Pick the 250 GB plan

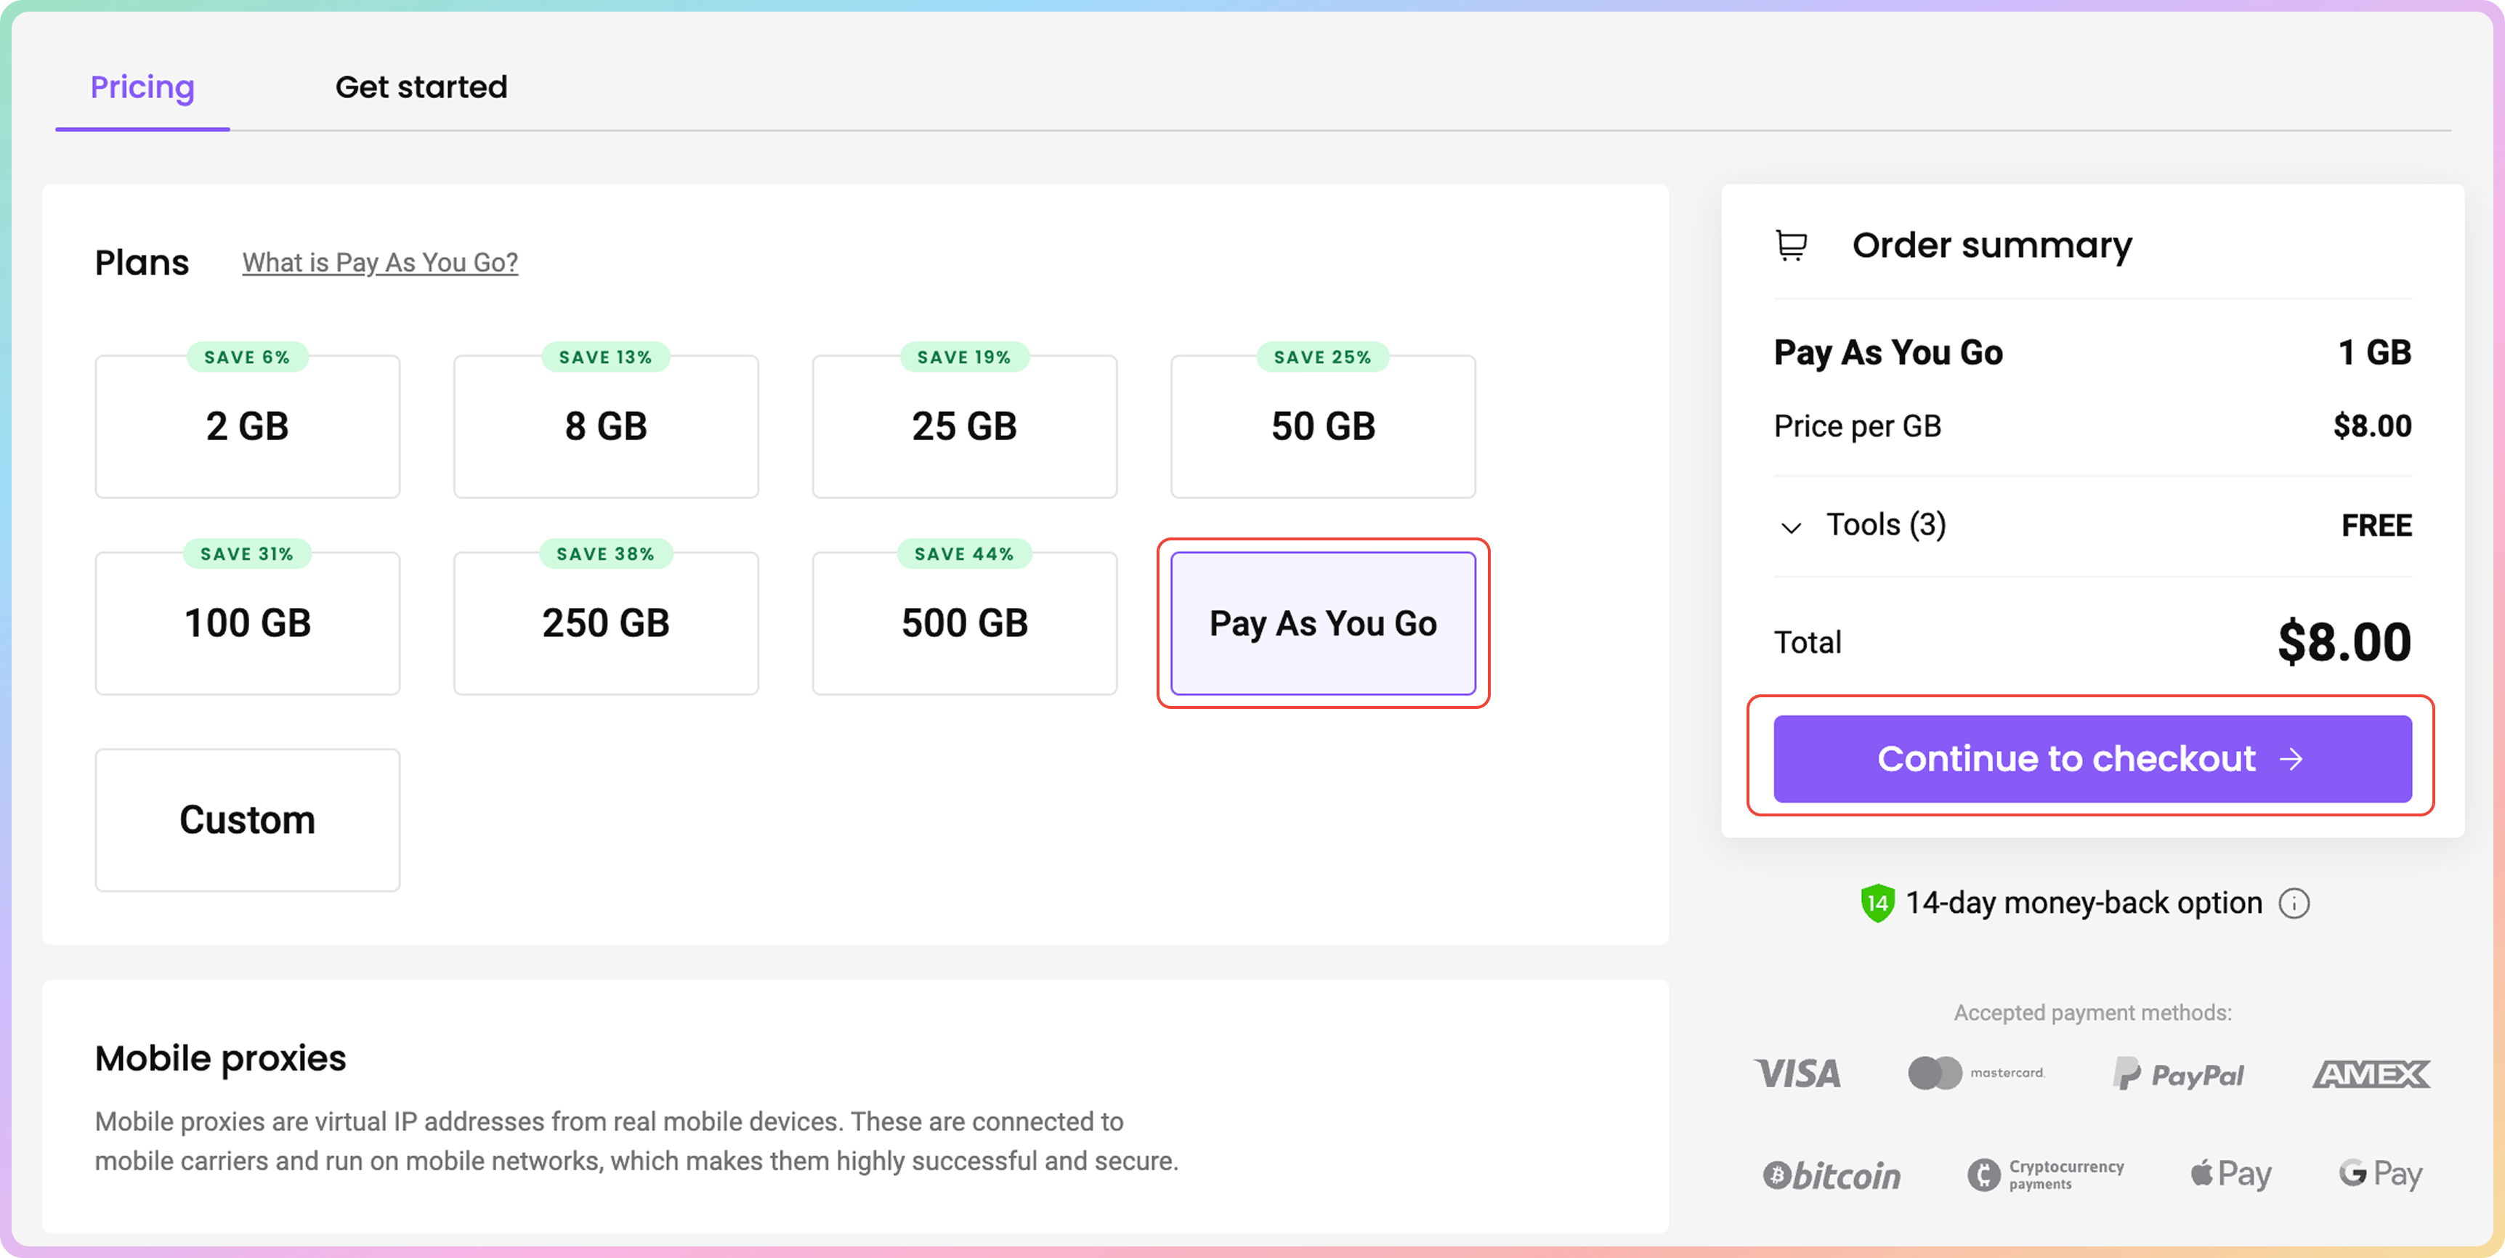click(x=605, y=623)
